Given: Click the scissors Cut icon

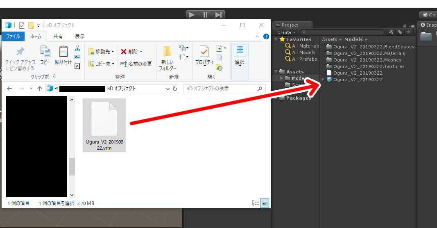Looking at the screenshot, I should [77, 48].
